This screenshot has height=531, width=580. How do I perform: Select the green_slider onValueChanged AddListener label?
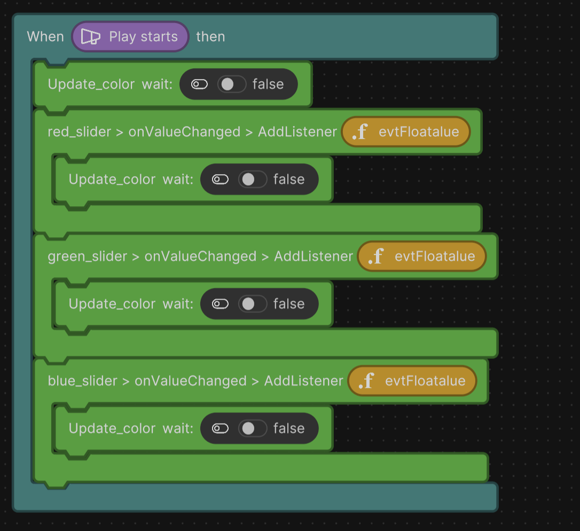[200, 256]
